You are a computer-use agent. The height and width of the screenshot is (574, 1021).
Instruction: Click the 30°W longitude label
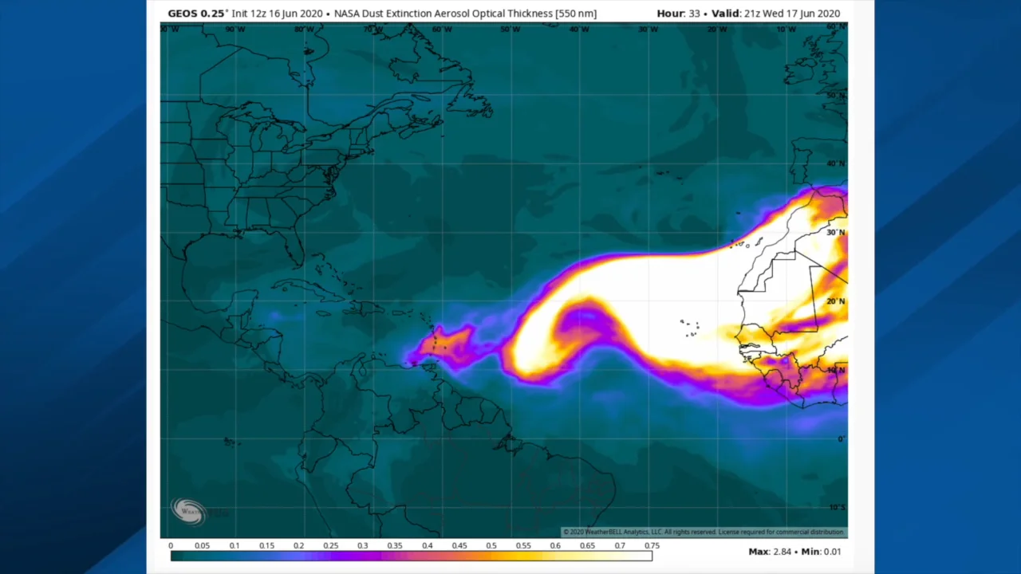[648, 29]
